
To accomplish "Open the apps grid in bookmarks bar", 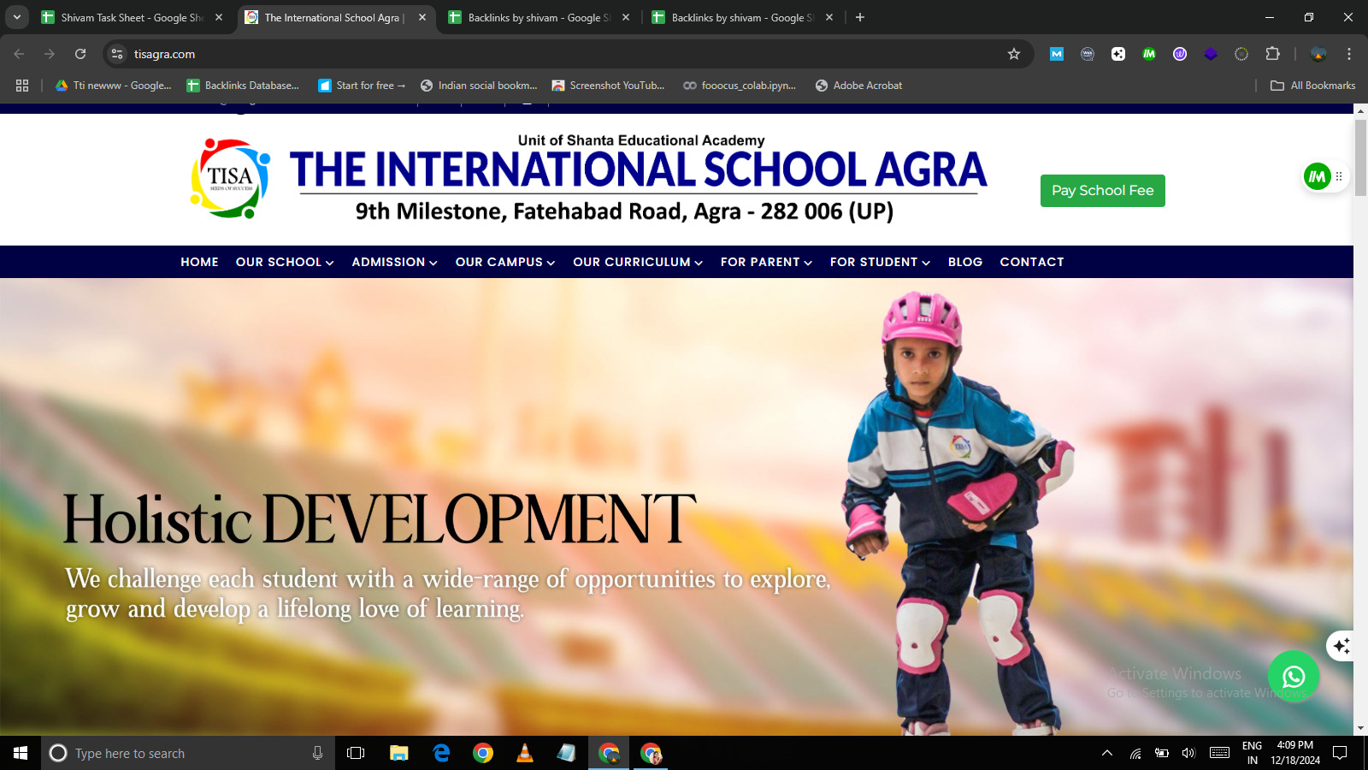I will (22, 86).
